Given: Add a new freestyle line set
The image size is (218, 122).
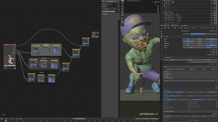Looking at the screenshot, I should point(217,80).
